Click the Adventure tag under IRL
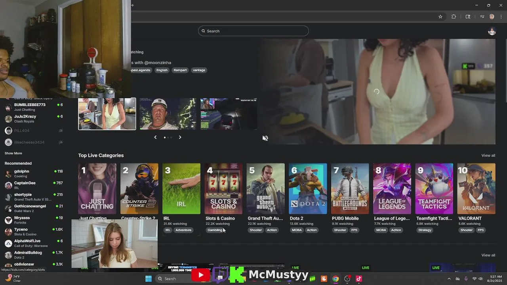Viewport: 507px width, 285px height. [183, 230]
